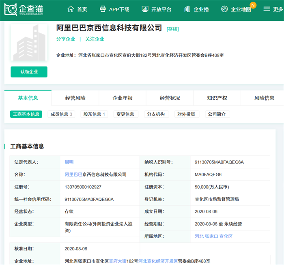The image size is (284, 265).
Task: Click the 河北 region link
Action: [199, 236]
